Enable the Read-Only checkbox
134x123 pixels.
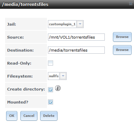click(50, 63)
